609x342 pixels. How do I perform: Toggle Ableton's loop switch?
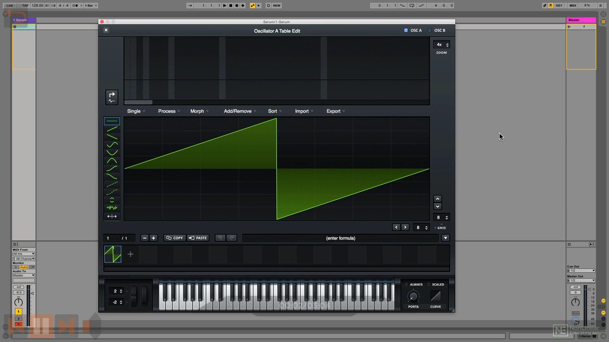[x=412, y=5]
